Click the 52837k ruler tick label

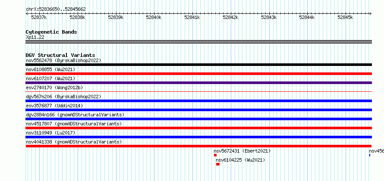(x=39, y=17)
